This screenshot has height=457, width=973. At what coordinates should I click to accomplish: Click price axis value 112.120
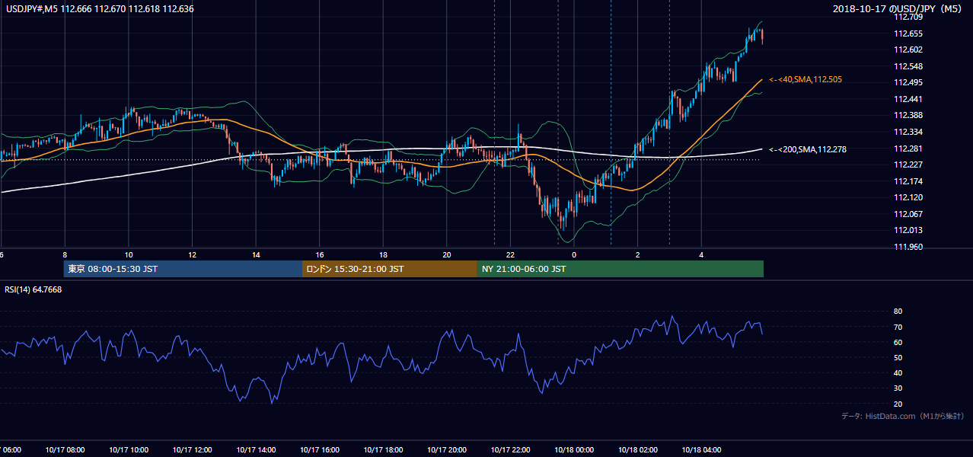coord(908,197)
